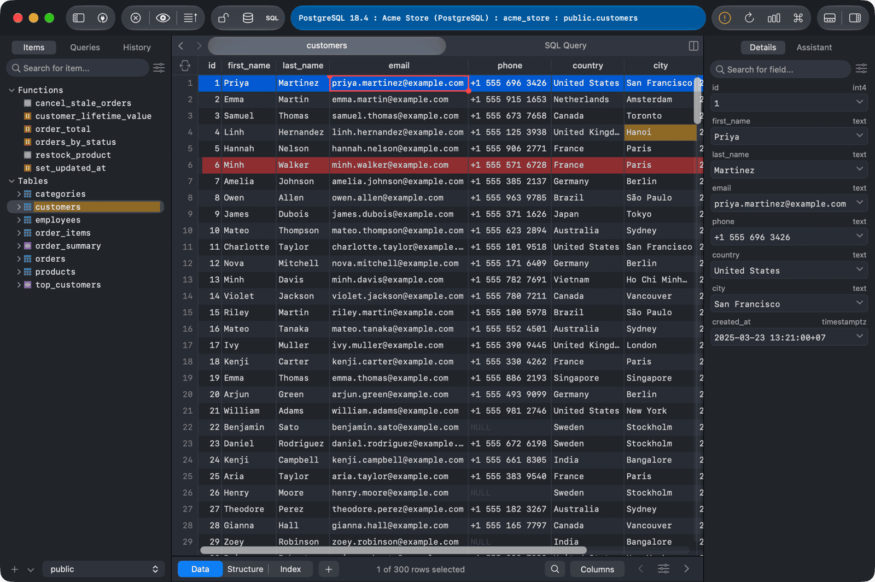Open the created_at field dropdown arrow
875x582 pixels.
(x=859, y=336)
